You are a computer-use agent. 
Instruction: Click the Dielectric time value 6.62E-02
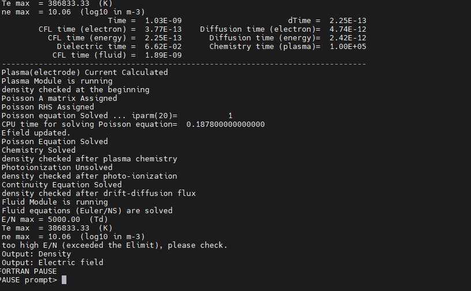coord(163,47)
